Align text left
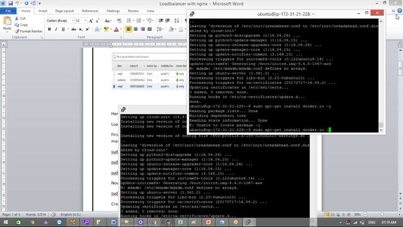 128,29
